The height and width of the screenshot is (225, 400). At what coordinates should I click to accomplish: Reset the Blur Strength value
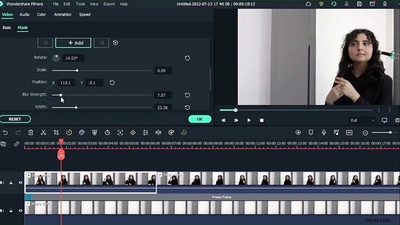click(187, 95)
